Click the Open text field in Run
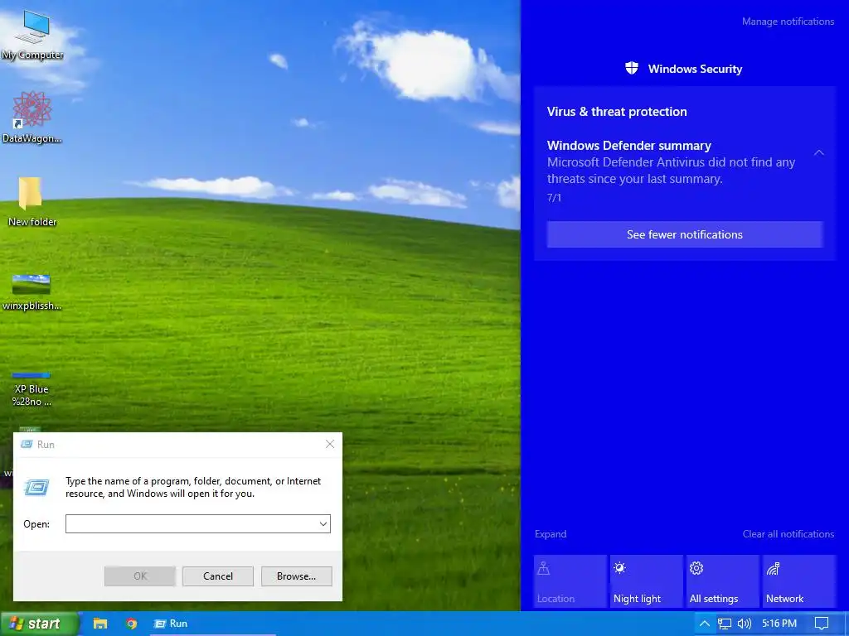849x636 pixels. [192, 523]
